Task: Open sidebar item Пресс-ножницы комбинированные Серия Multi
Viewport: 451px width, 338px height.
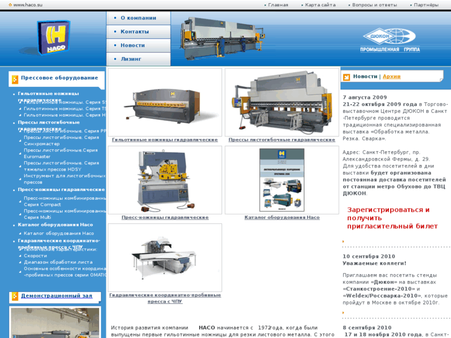Action: click(x=65, y=214)
